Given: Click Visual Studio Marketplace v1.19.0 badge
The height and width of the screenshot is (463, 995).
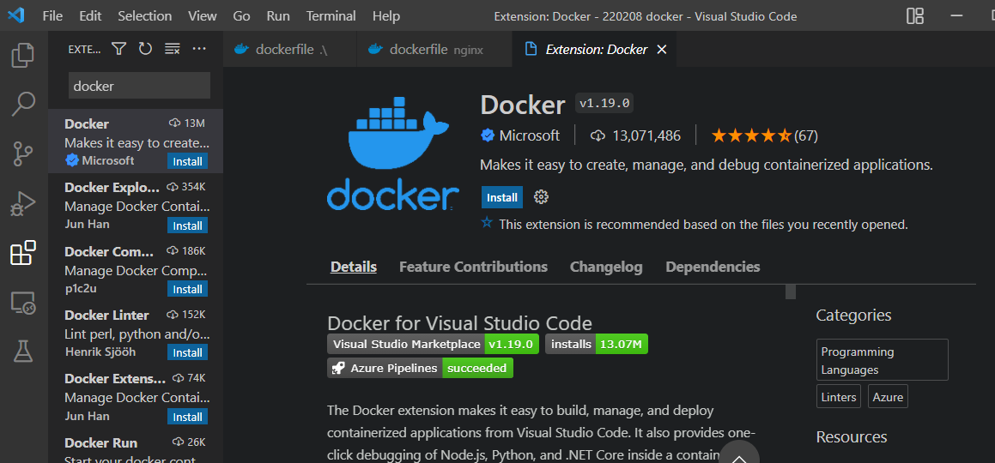Looking at the screenshot, I should point(434,345).
